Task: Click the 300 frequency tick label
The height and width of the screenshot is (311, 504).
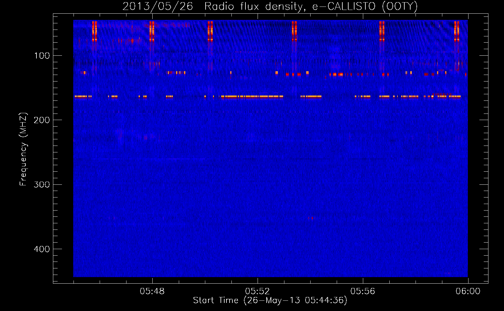Action: pos(42,185)
